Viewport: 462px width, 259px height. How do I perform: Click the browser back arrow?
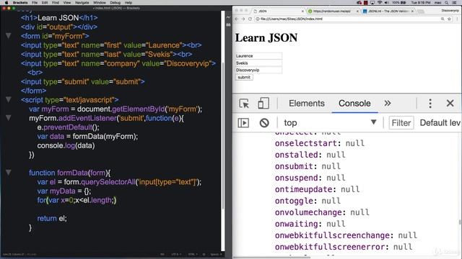tap(237, 19)
